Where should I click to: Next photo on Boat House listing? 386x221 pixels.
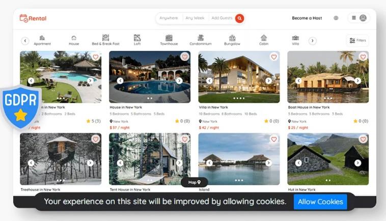(x=357, y=80)
